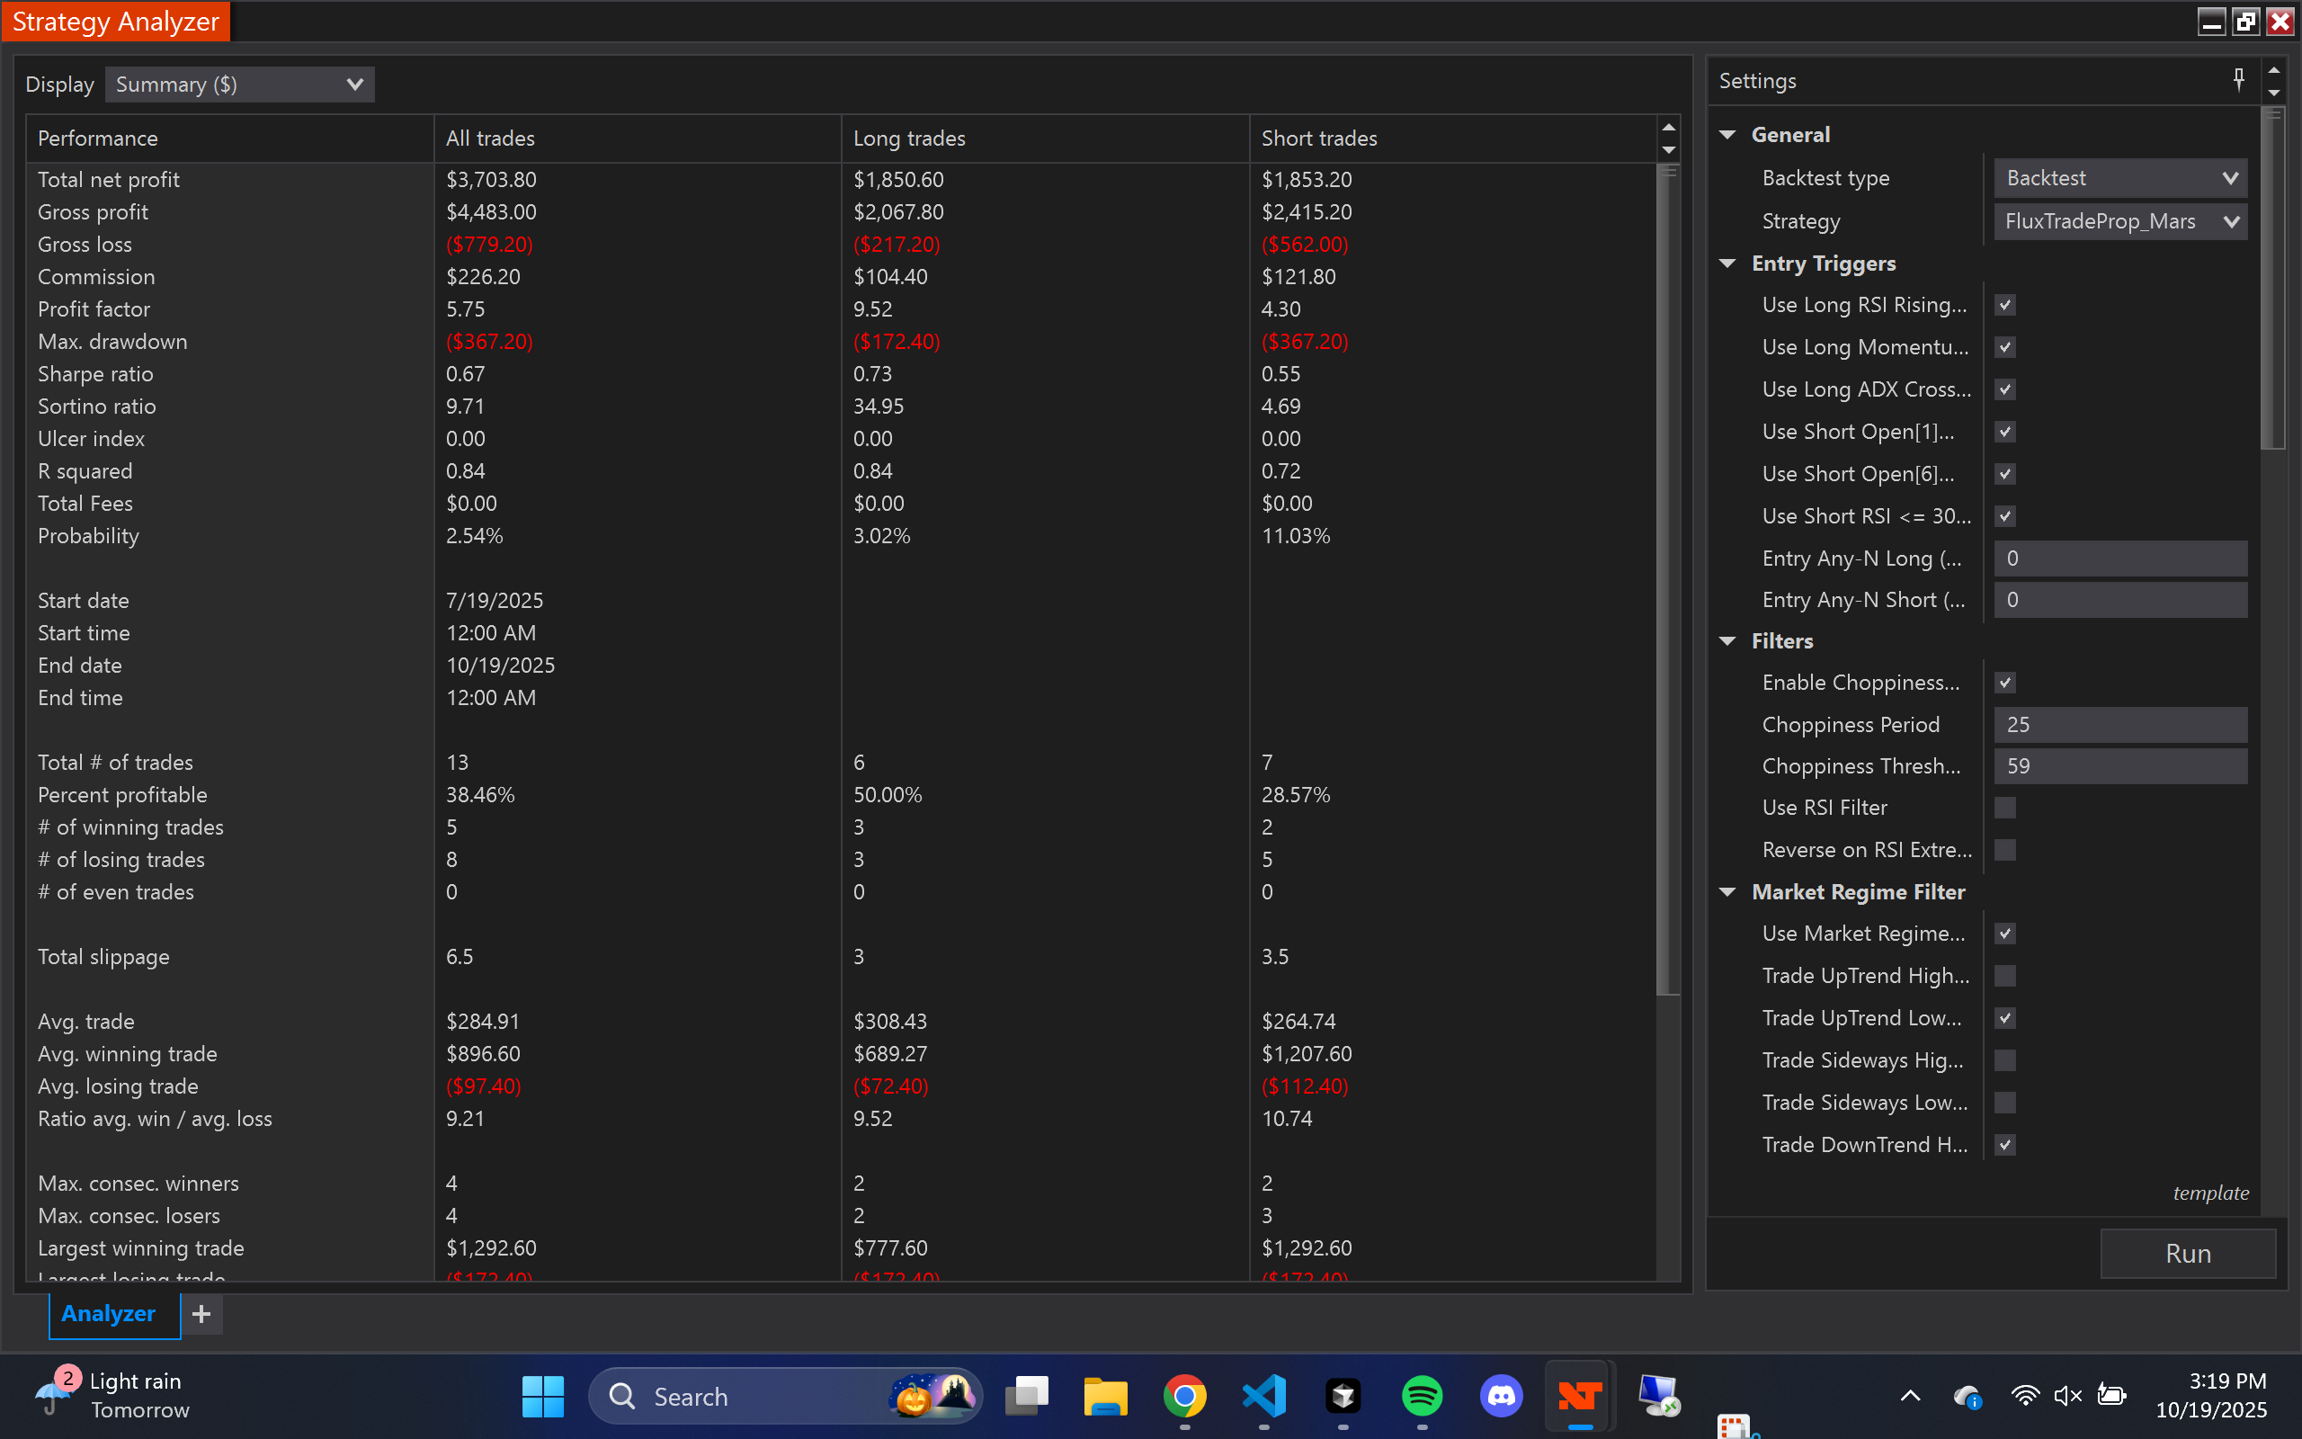The height and width of the screenshot is (1439, 2302).
Task: Uncheck Use Long RSI Rising trigger
Action: (2004, 305)
